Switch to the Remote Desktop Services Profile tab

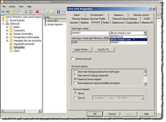(89, 19)
